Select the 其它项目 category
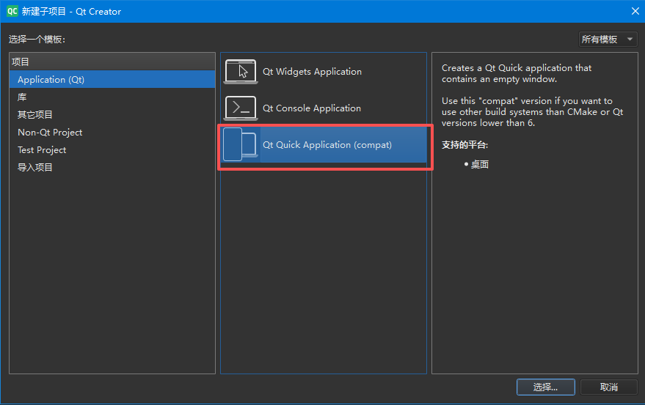 pos(112,114)
